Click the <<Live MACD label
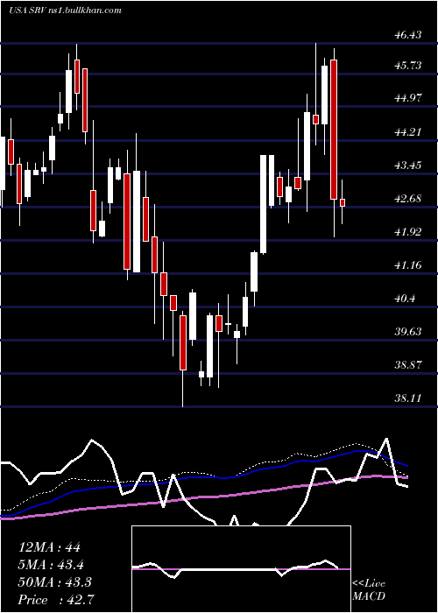The width and height of the screenshot is (438, 613). click(x=369, y=590)
